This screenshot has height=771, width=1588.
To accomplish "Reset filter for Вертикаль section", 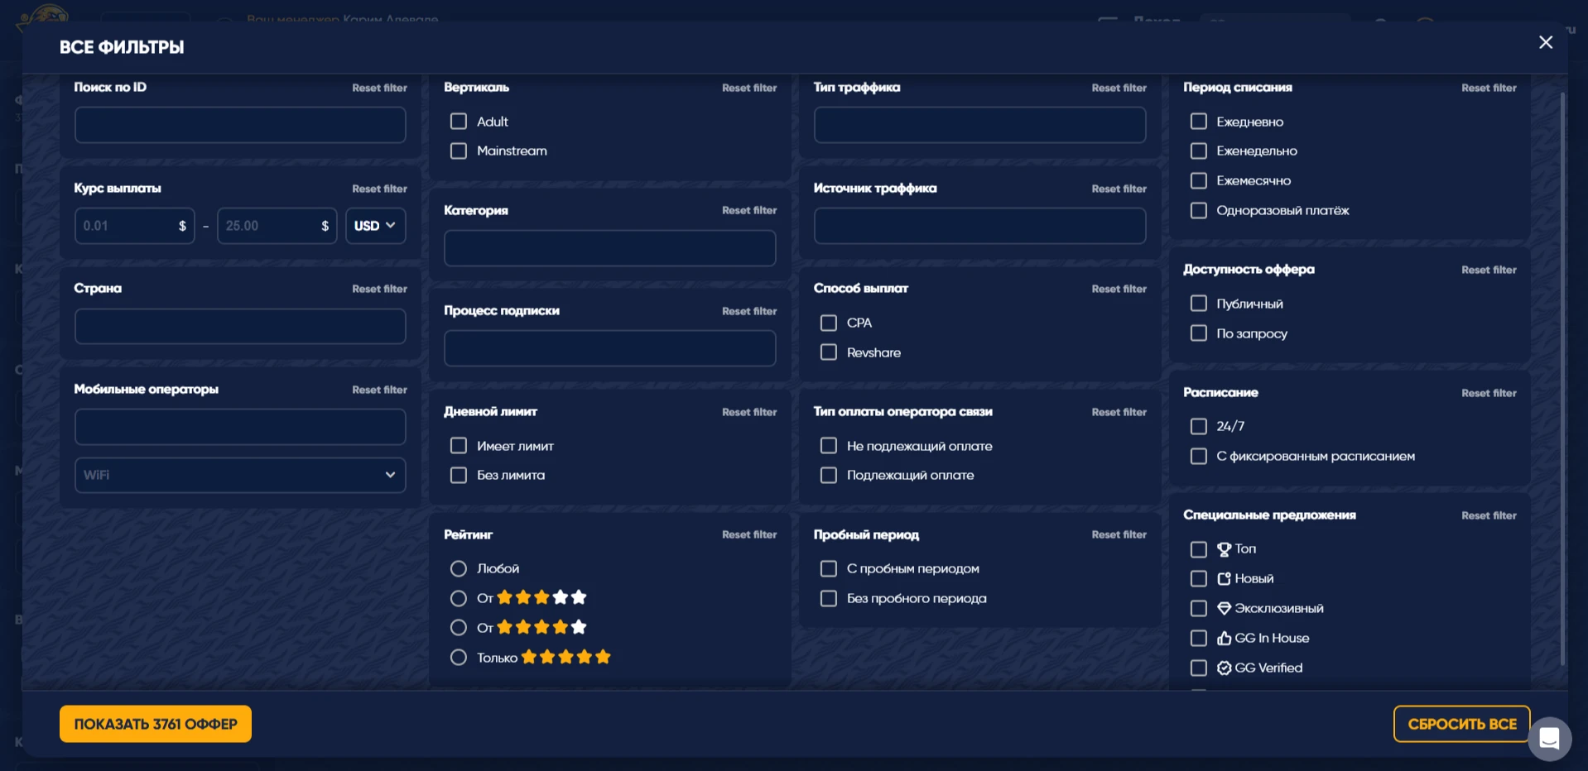I will pos(749,88).
